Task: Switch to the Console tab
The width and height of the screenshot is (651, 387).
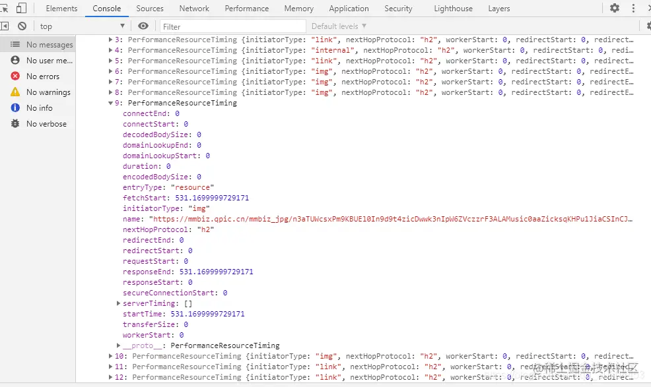Action: click(107, 9)
